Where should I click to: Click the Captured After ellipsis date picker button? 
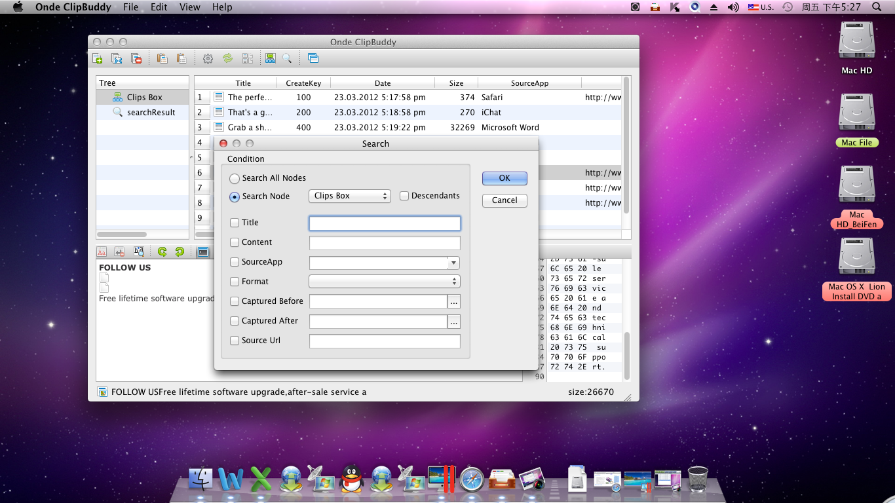pos(454,322)
